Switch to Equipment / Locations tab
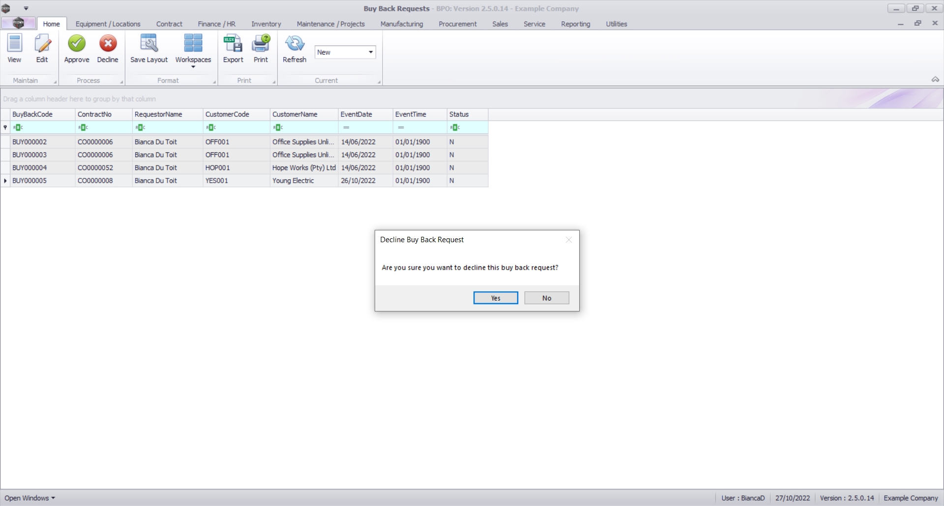This screenshot has width=944, height=506. pyautogui.click(x=108, y=24)
